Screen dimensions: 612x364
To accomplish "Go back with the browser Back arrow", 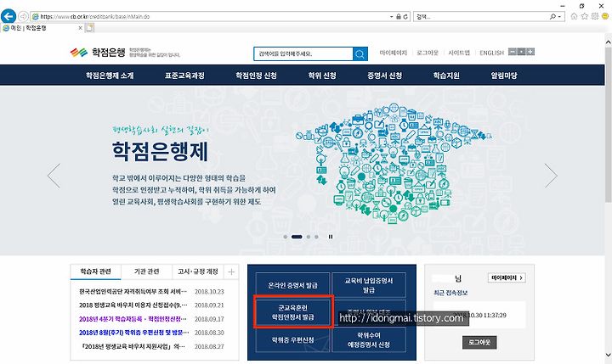I will [8, 16].
